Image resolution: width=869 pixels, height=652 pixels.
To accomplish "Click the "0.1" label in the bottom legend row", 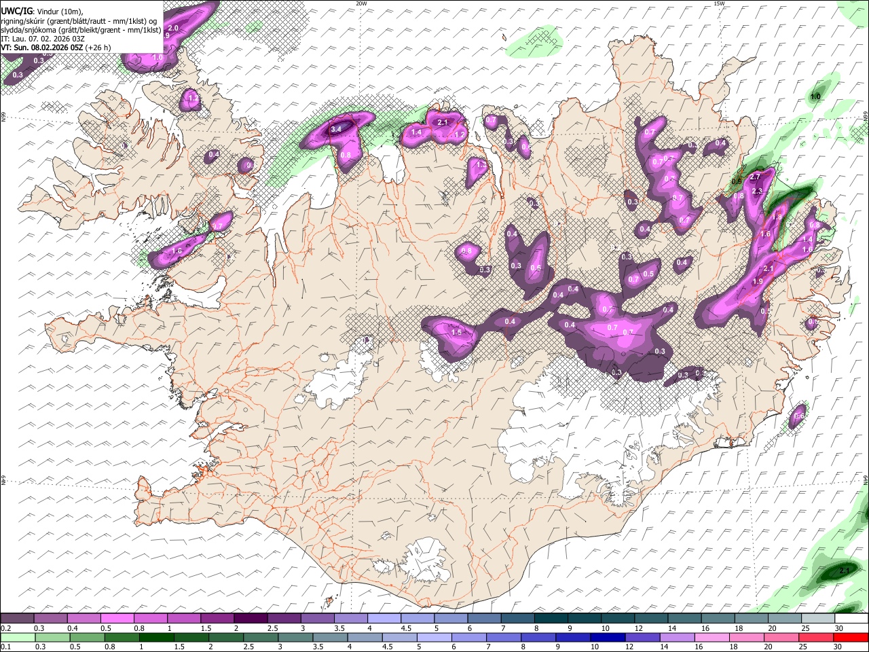I will pos(5,647).
